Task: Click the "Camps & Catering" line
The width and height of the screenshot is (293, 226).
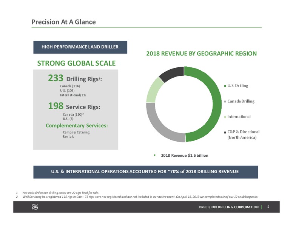Action: (76, 132)
